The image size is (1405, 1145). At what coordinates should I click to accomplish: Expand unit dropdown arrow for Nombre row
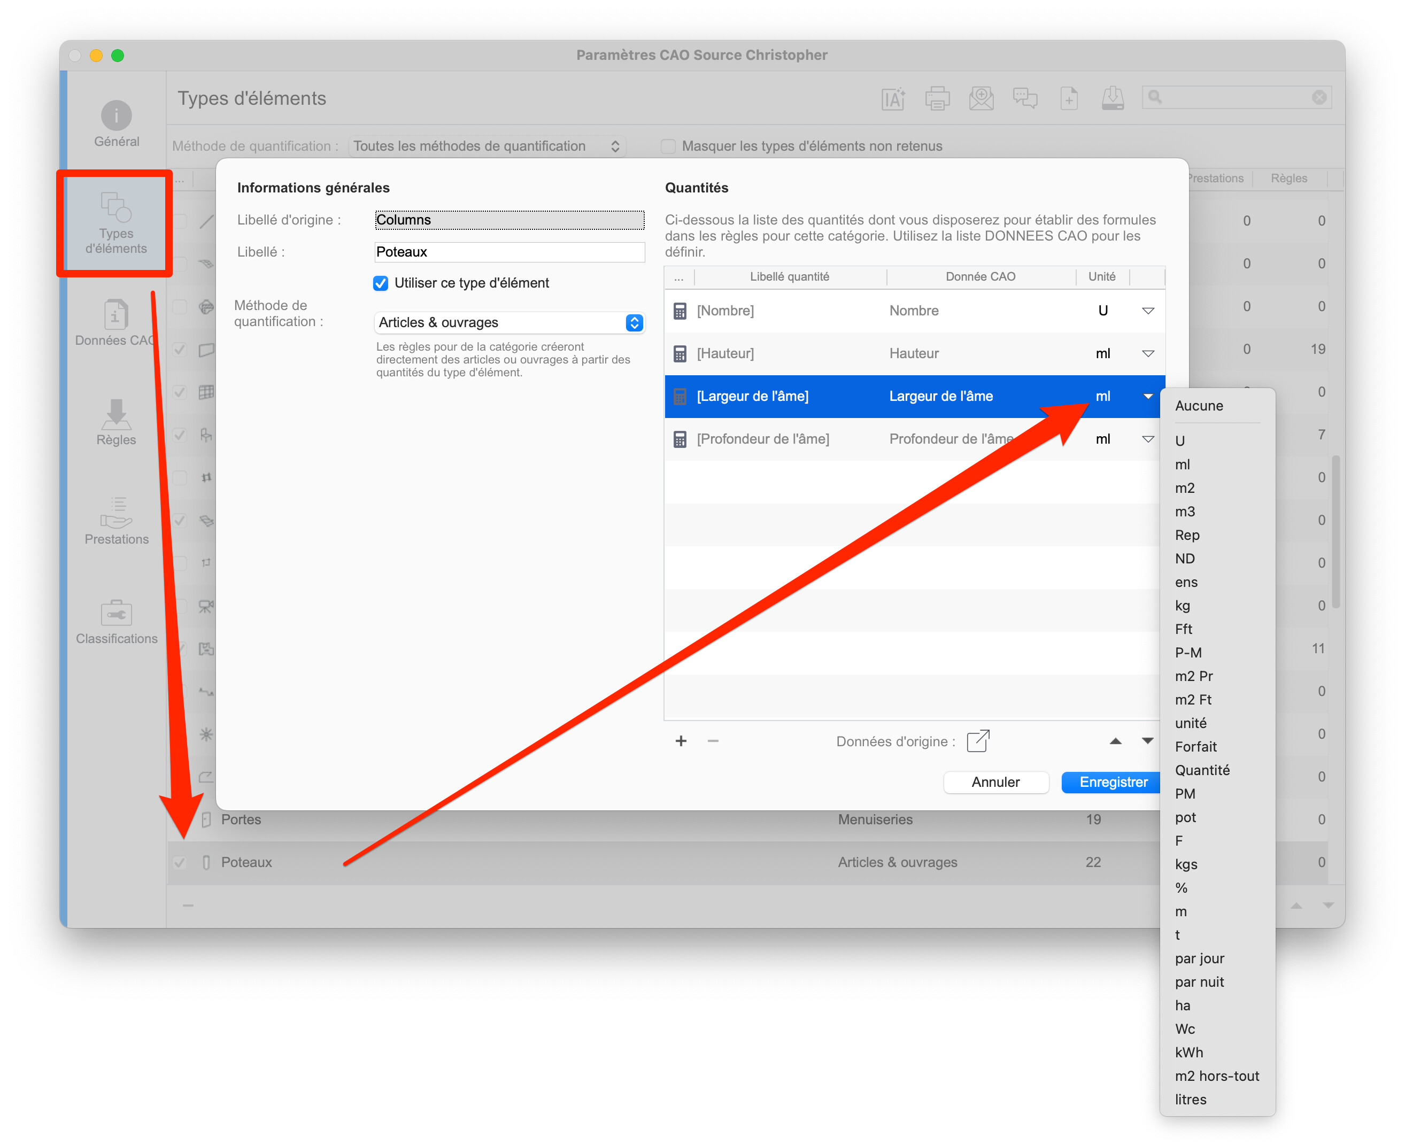pyautogui.click(x=1148, y=311)
